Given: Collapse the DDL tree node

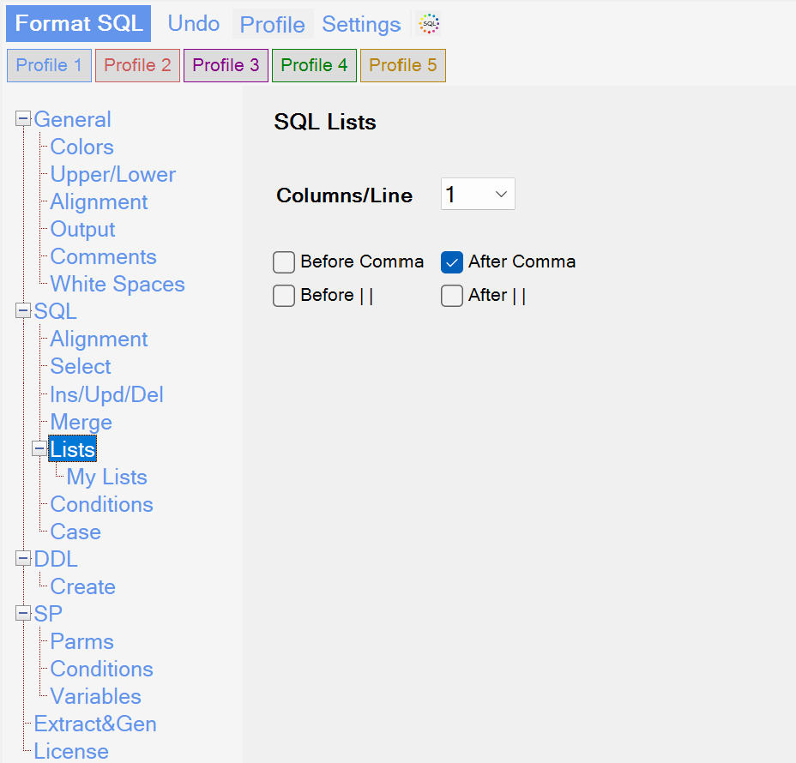Looking at the screenshot, I should pos(23,558).
